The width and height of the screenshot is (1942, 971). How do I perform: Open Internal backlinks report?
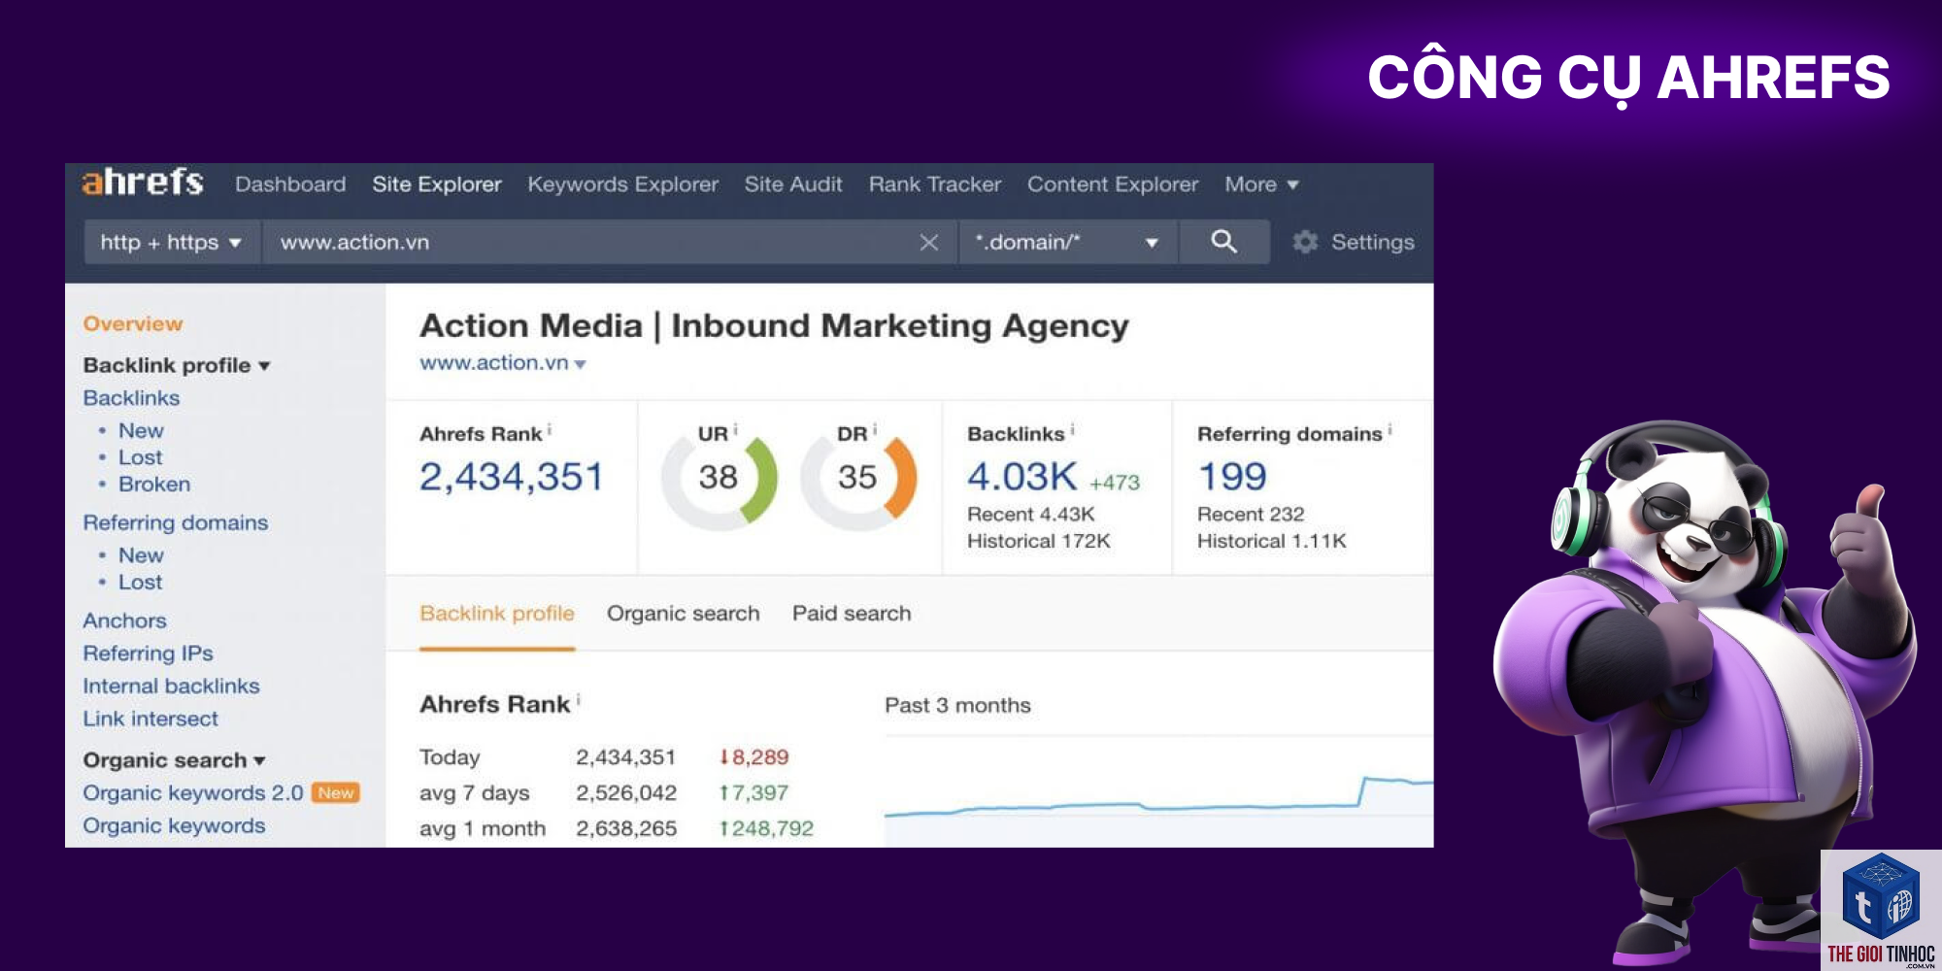pos(171,686)
